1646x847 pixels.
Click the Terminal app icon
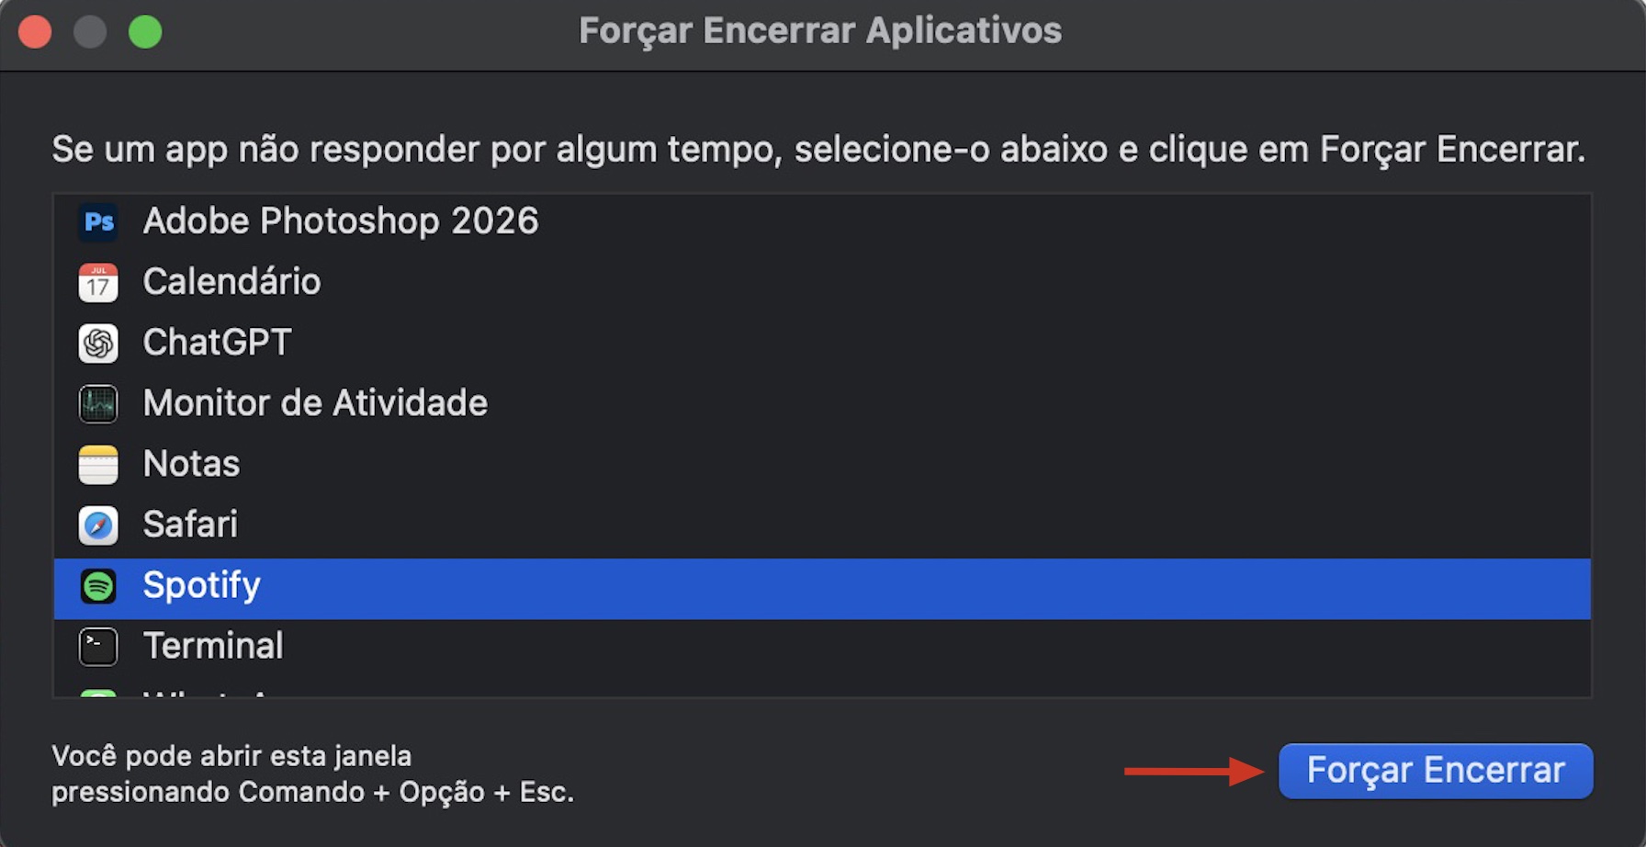pyautogui.click(x=98, y=646)
